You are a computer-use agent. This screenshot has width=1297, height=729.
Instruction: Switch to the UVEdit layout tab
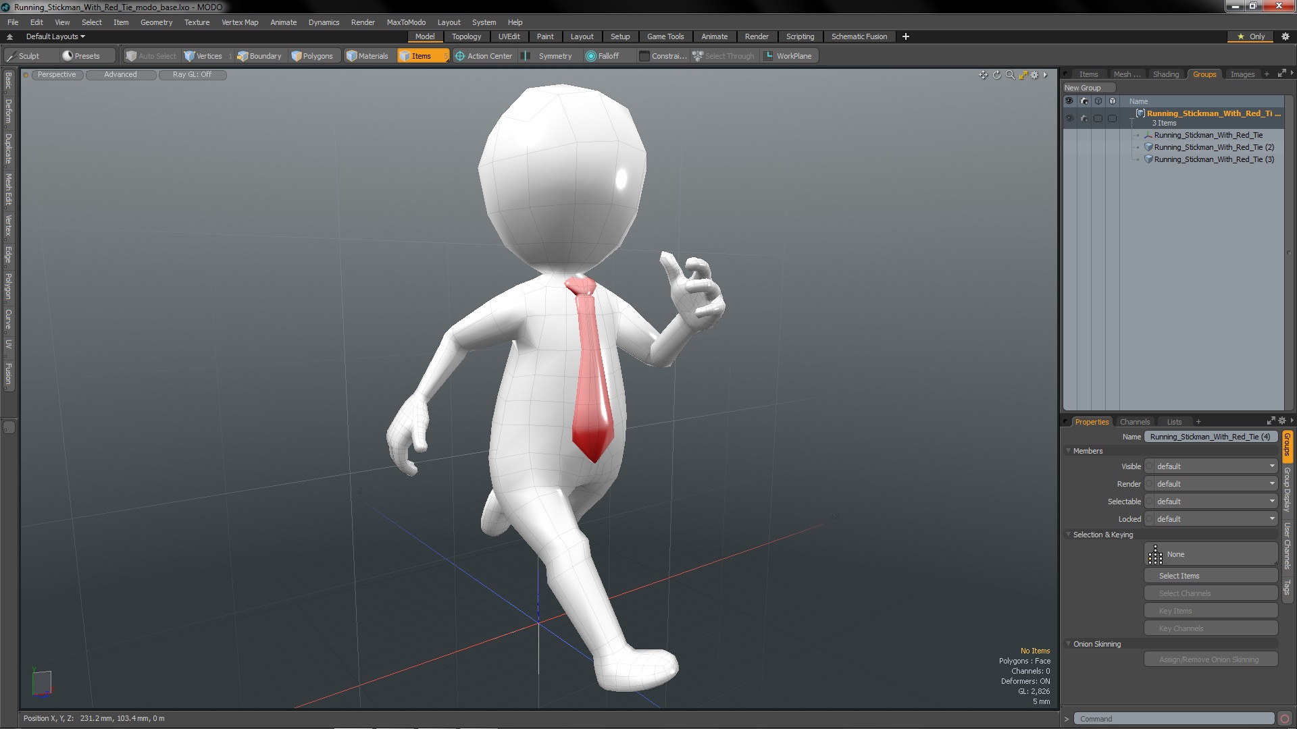click(x=509, y=36)
